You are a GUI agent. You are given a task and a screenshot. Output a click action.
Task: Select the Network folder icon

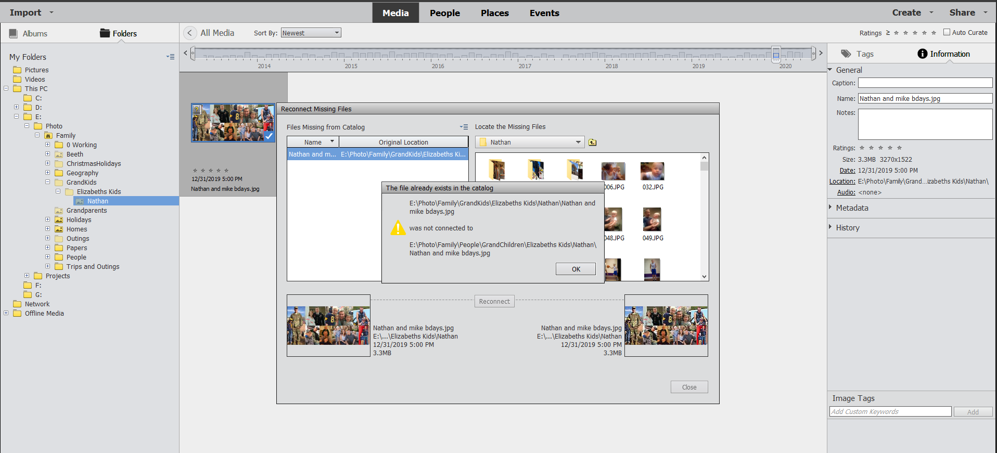point(17,304)
